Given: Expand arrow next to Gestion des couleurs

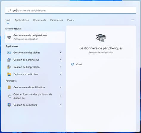Looking at the screenshot, I should coord(60,105).
